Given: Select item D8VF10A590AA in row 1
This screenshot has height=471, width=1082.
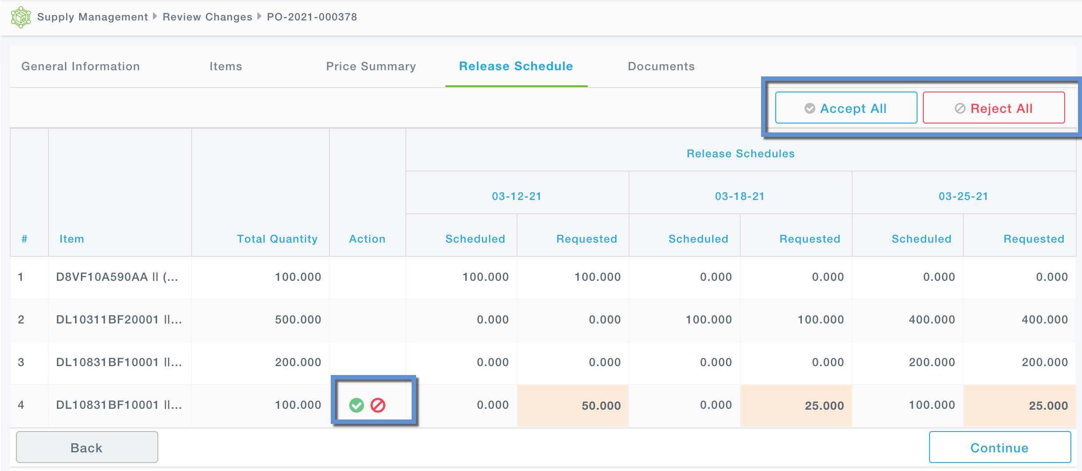Looking at the screenshot, I should click(117, 277).
